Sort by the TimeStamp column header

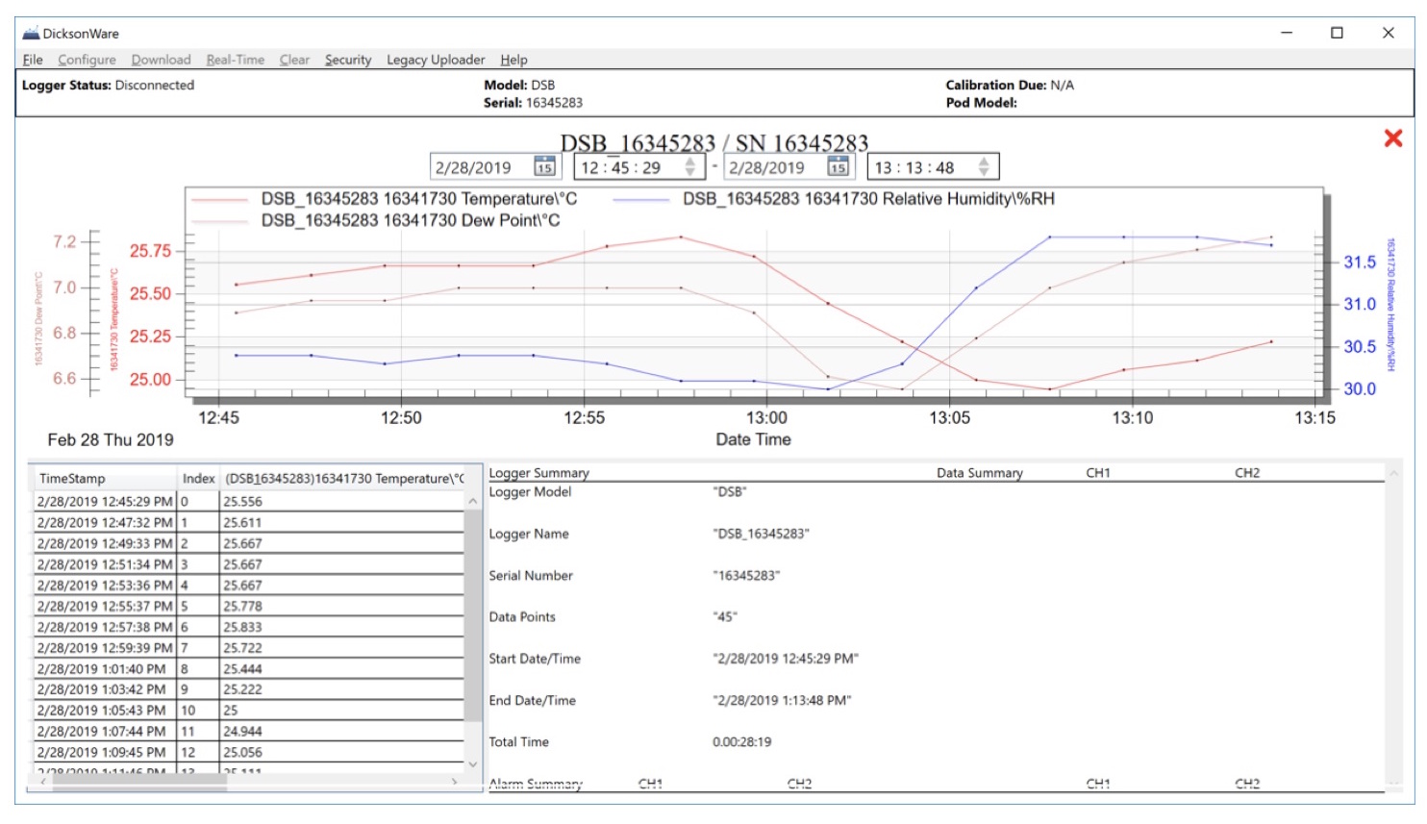(72, 479)
